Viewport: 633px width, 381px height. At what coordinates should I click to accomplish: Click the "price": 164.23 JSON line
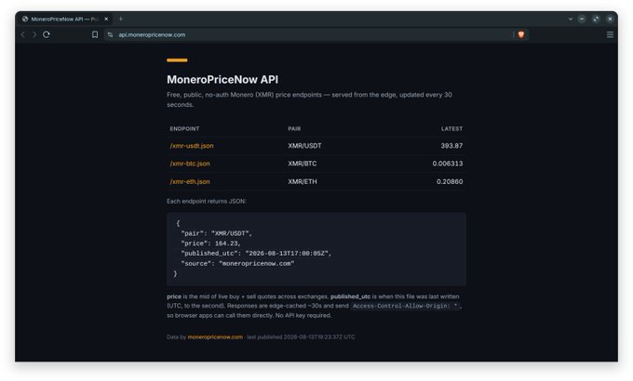(x=210, y=243)
